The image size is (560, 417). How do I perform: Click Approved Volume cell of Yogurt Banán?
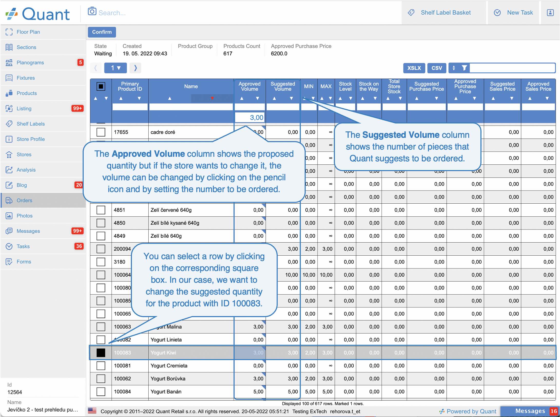tap(250, 392)
